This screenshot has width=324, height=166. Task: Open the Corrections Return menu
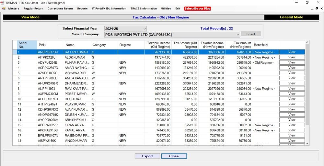point(60,8)
